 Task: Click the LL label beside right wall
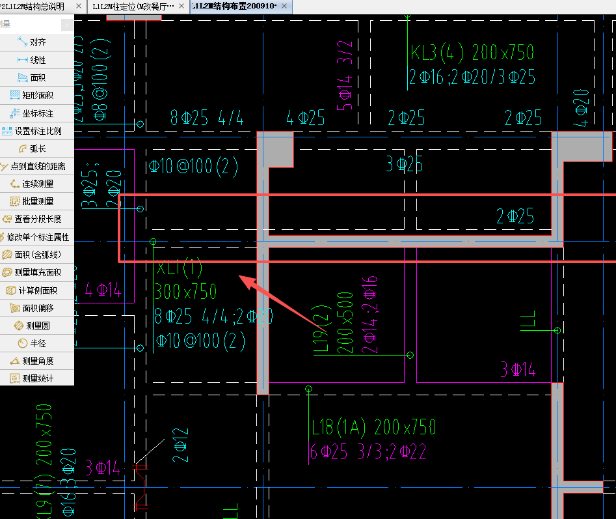[528, 319]
